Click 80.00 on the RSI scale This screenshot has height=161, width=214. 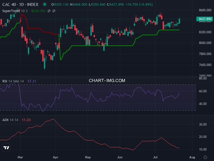(203, 78)
